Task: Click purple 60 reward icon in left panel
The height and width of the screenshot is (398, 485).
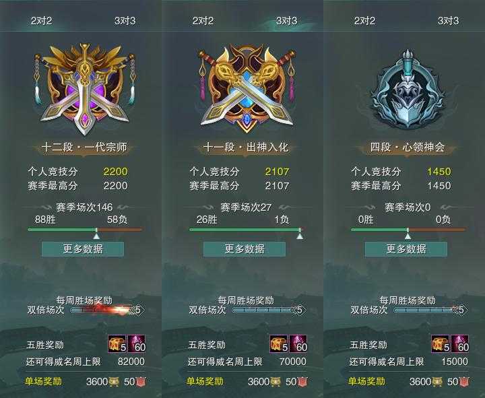Action: pos(137,344)
